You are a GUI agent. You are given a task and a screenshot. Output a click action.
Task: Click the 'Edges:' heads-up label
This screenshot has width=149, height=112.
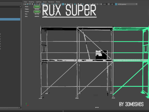point(27,9)
